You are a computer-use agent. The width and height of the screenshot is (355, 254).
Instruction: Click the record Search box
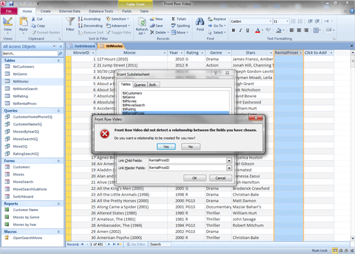pyautogui.click(x=160, y=244)
